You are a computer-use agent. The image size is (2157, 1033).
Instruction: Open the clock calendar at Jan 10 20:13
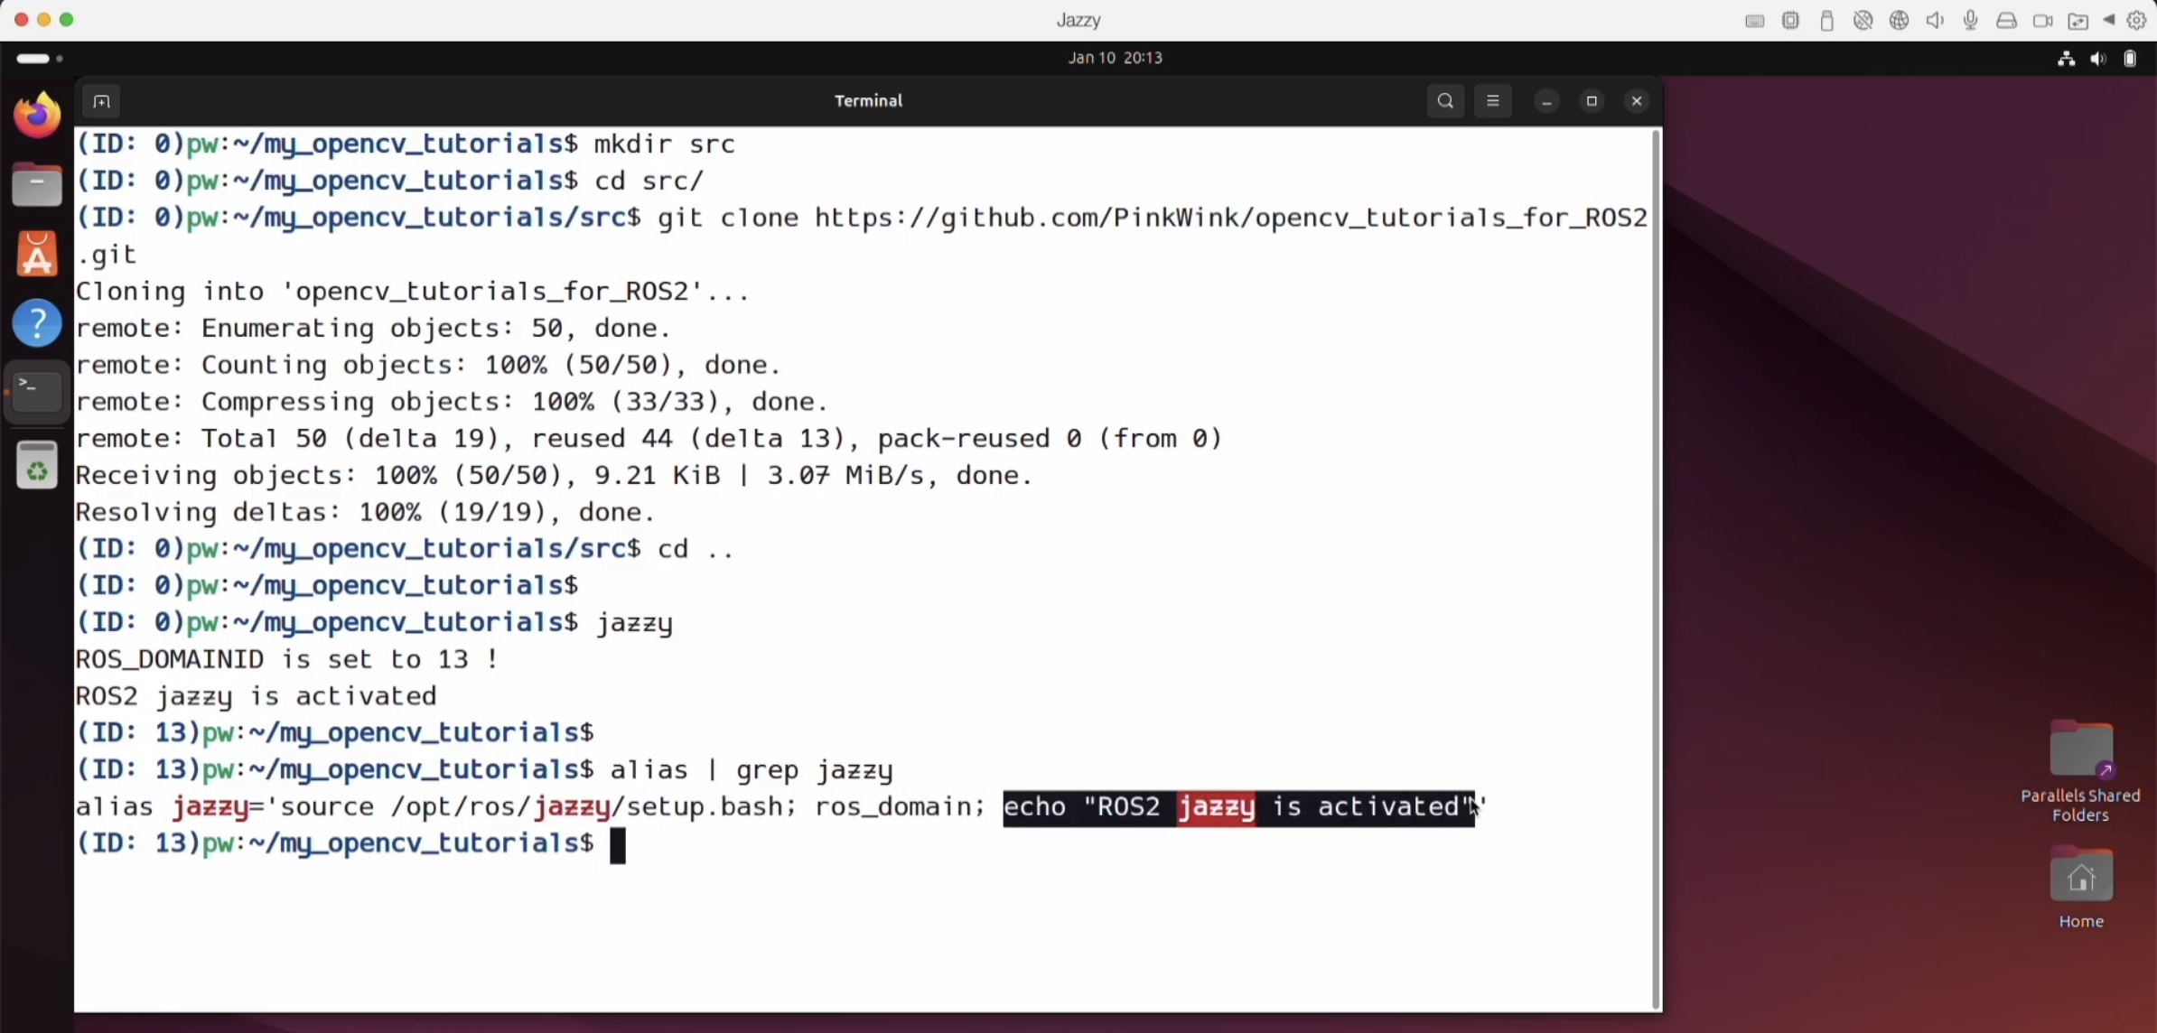tap(1115, 58)
